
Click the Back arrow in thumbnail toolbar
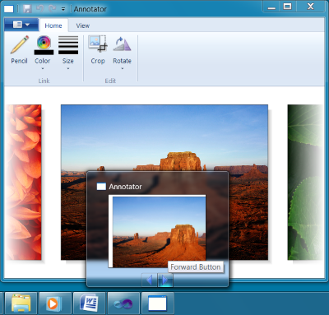coord(150,280)
